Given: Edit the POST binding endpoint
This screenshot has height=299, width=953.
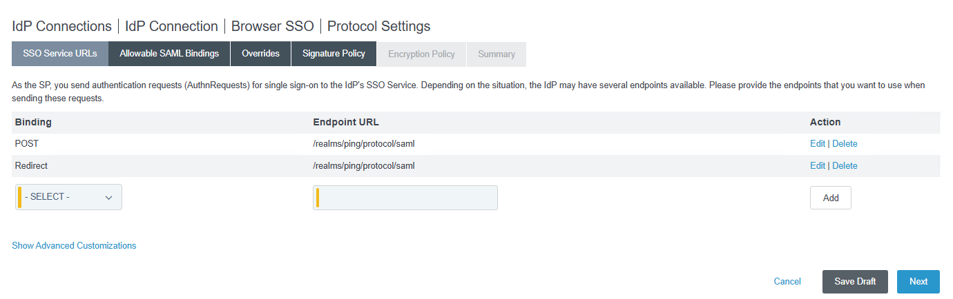Looking at the screenshot, I should point(817,144).
